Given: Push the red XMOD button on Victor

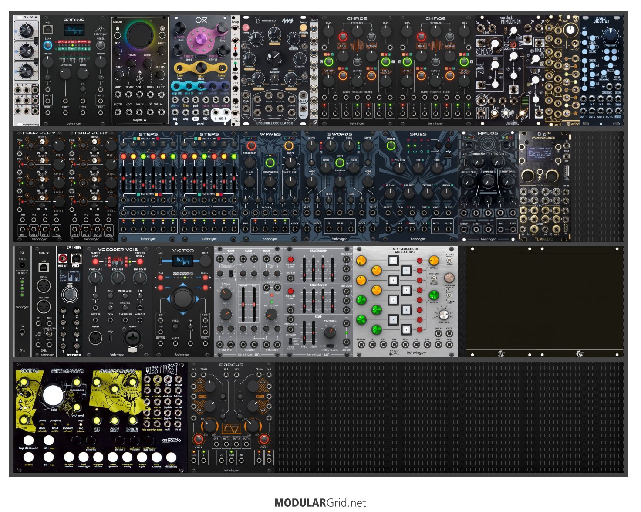Looking at the screenshot, I should tap(161, 277).
